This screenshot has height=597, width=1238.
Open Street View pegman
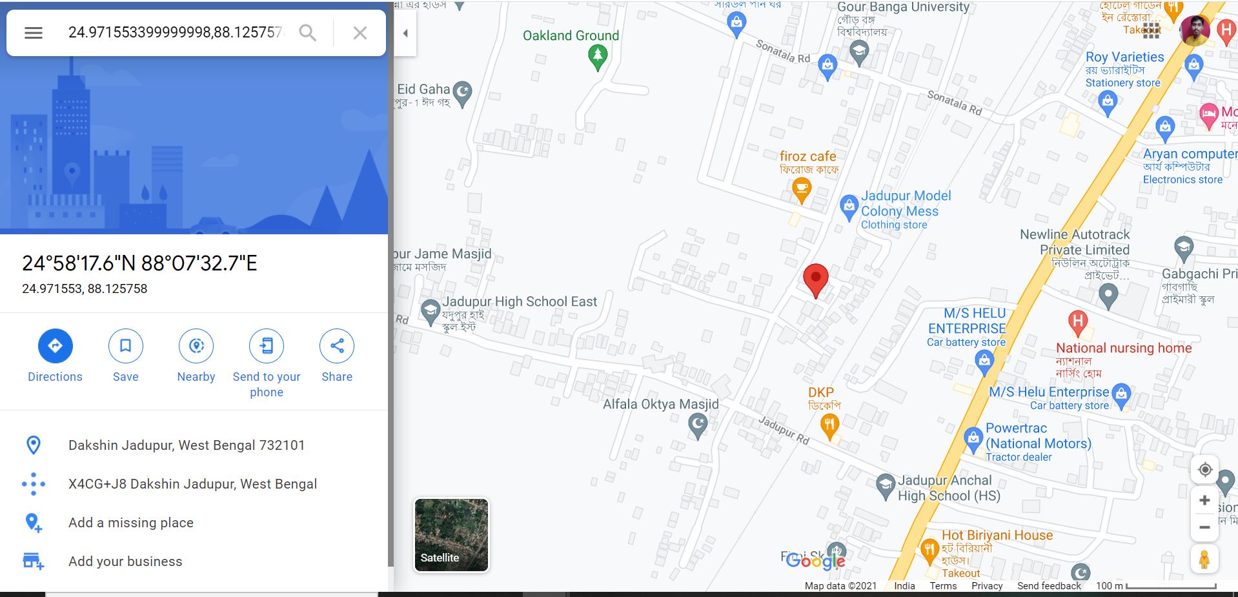point(1204,559)
